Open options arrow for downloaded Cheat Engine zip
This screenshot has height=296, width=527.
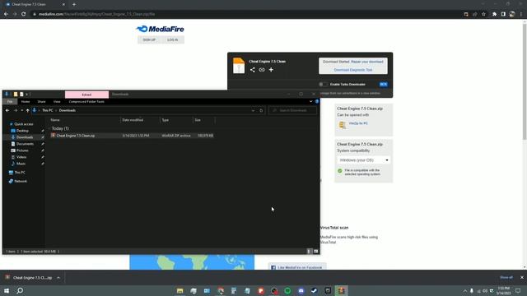point(58,278)
